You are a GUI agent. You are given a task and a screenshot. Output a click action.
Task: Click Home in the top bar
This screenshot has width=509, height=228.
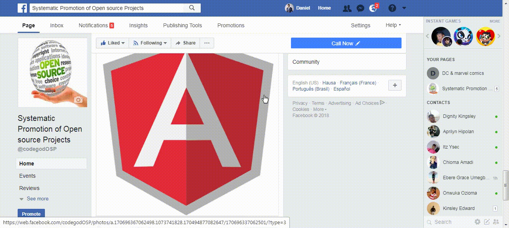coord(324,8)
